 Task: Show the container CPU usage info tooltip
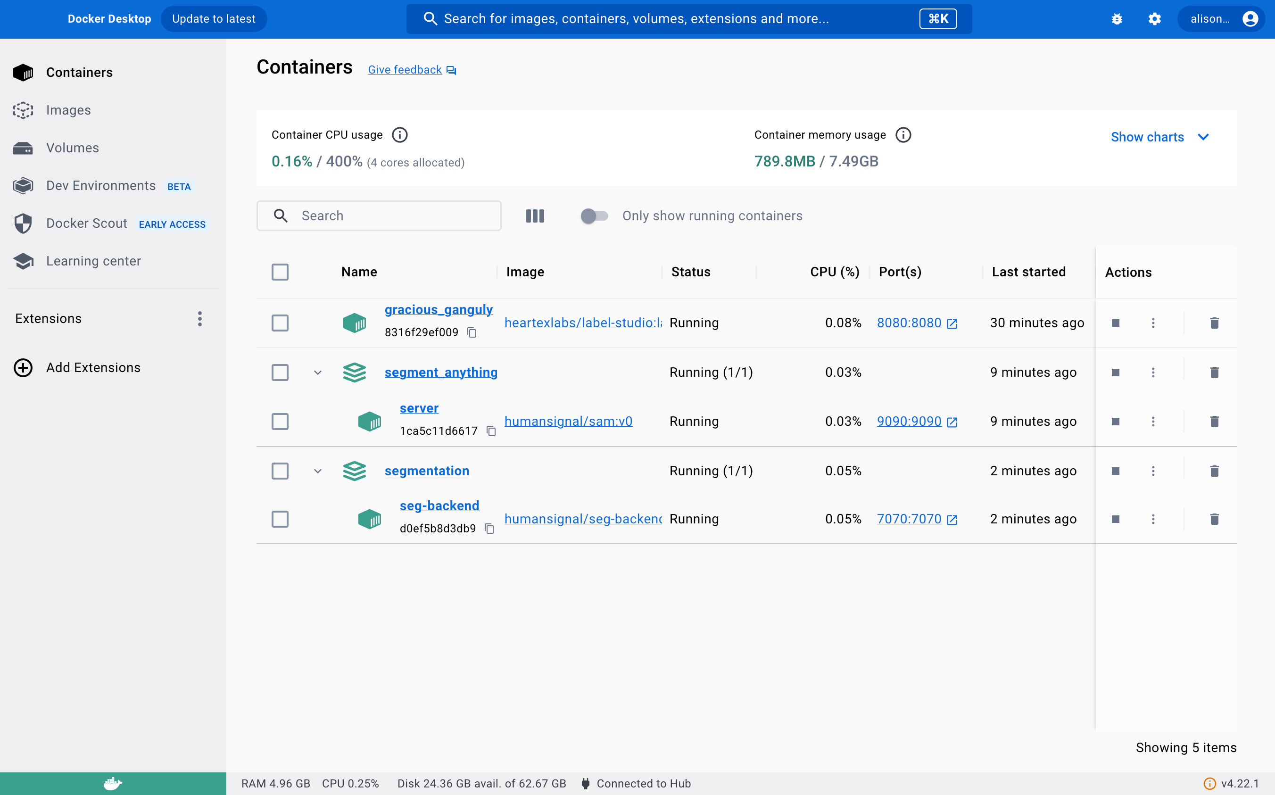(399, 135)
